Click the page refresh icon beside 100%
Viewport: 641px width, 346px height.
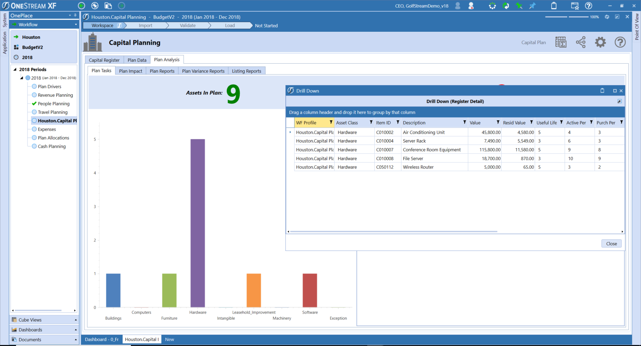coord(607,17)
